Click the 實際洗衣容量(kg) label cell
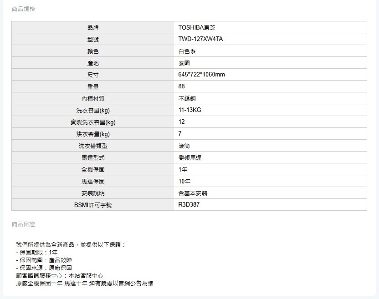This screenshot has height=299, width=379. point(93,122)
